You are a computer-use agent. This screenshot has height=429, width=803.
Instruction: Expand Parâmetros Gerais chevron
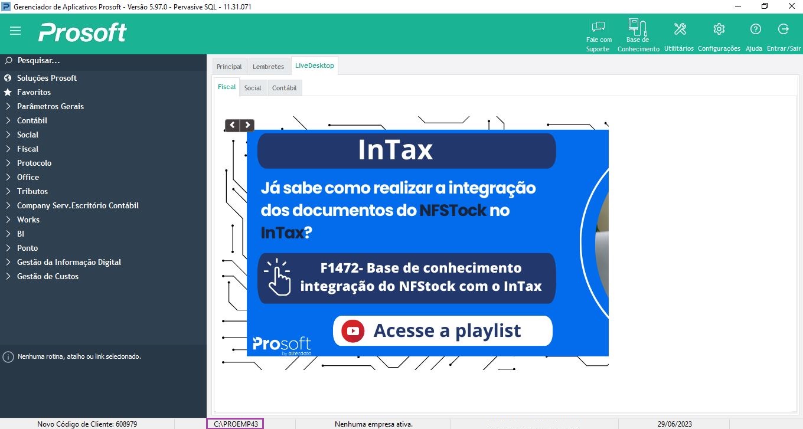coord(8,106)
